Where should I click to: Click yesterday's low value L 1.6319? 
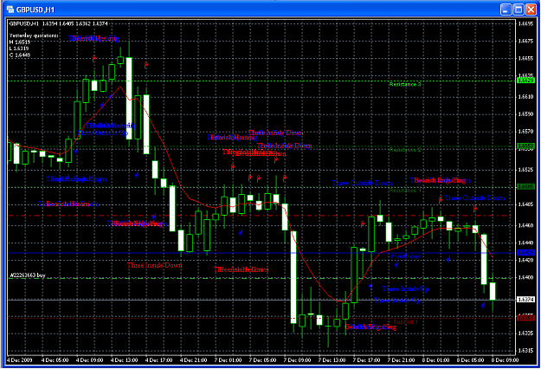tap(20, 49)
